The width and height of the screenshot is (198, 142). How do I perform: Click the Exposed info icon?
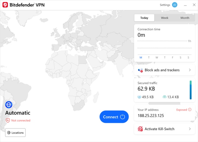click(190, 110)
